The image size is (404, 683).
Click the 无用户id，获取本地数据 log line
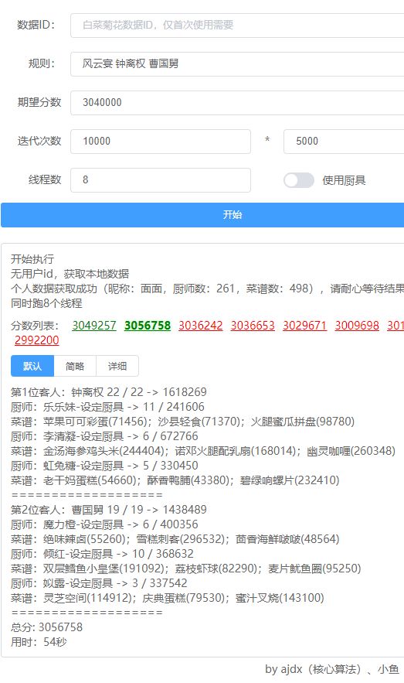click(x=70, y=275)
